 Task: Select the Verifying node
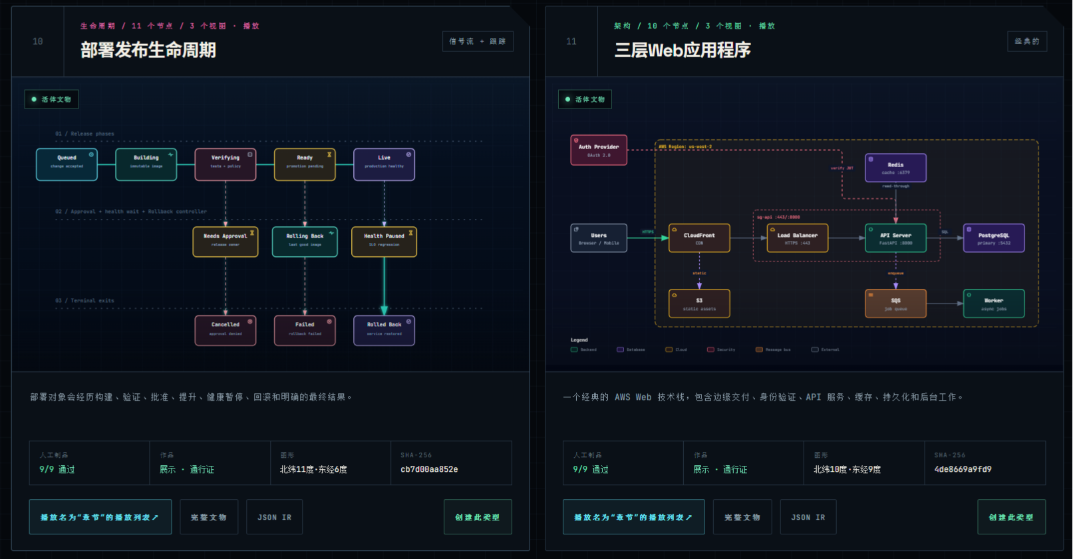click(226, 164)
